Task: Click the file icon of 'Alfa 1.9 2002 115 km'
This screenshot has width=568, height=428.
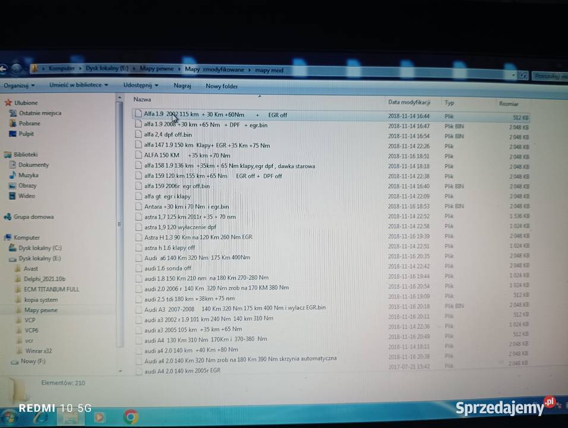Action: point(138,114)
